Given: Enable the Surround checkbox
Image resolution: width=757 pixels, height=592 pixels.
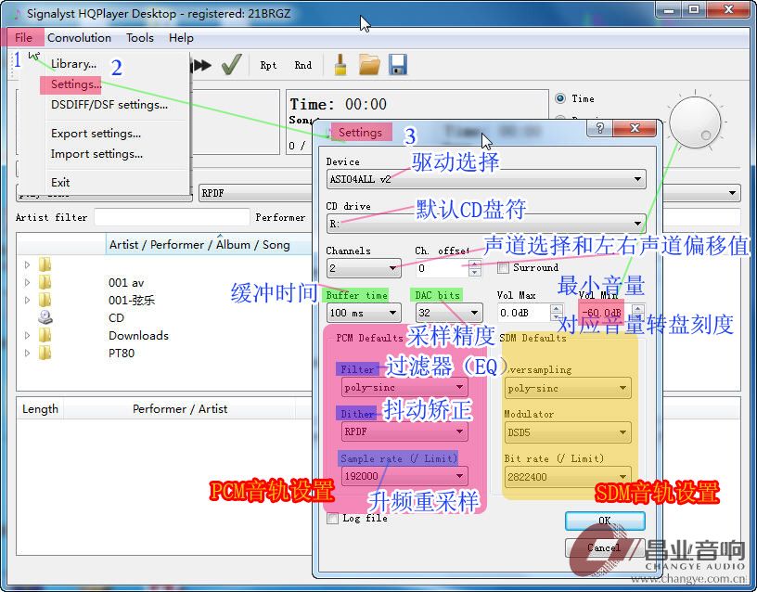Looking at the screenshot, I should tap(503, 267).
